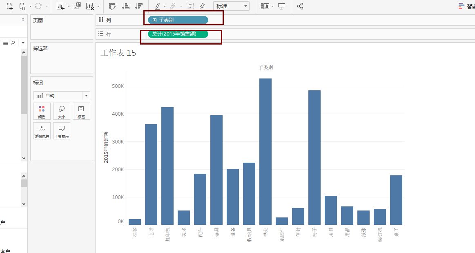The width and height of the screenshot is (475, 253).
Task: Select the 椅子 bar in chart
Action: tap(314, 157)
